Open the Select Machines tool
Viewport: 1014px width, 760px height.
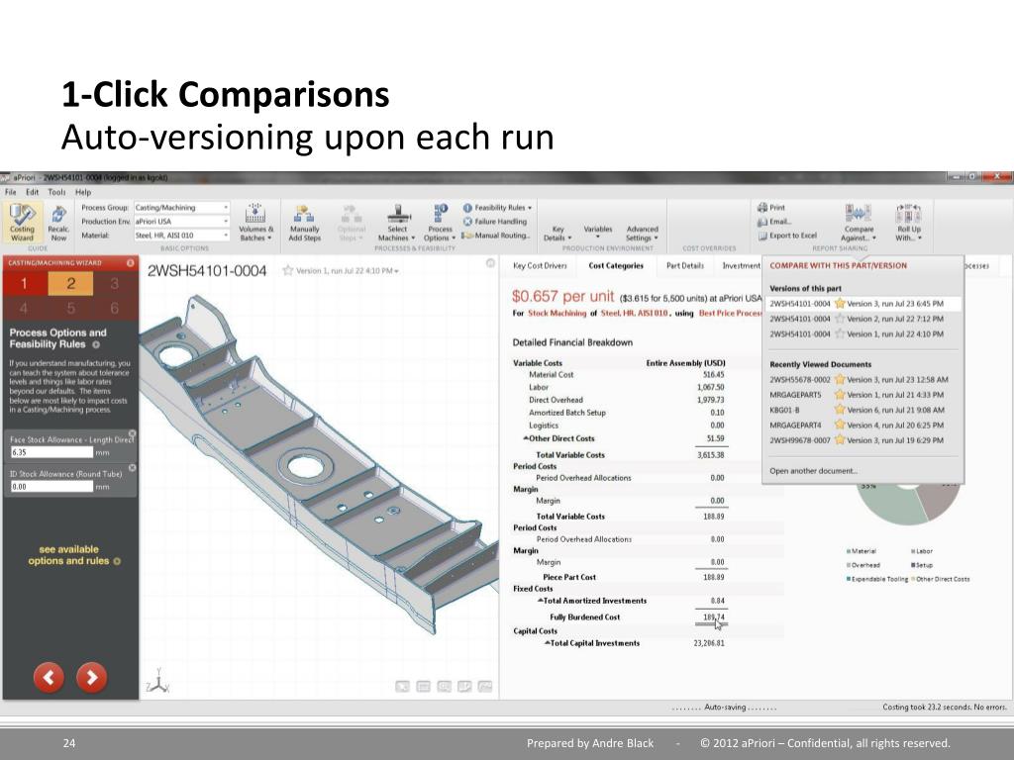pyautogui.click(x=397, y=223)
